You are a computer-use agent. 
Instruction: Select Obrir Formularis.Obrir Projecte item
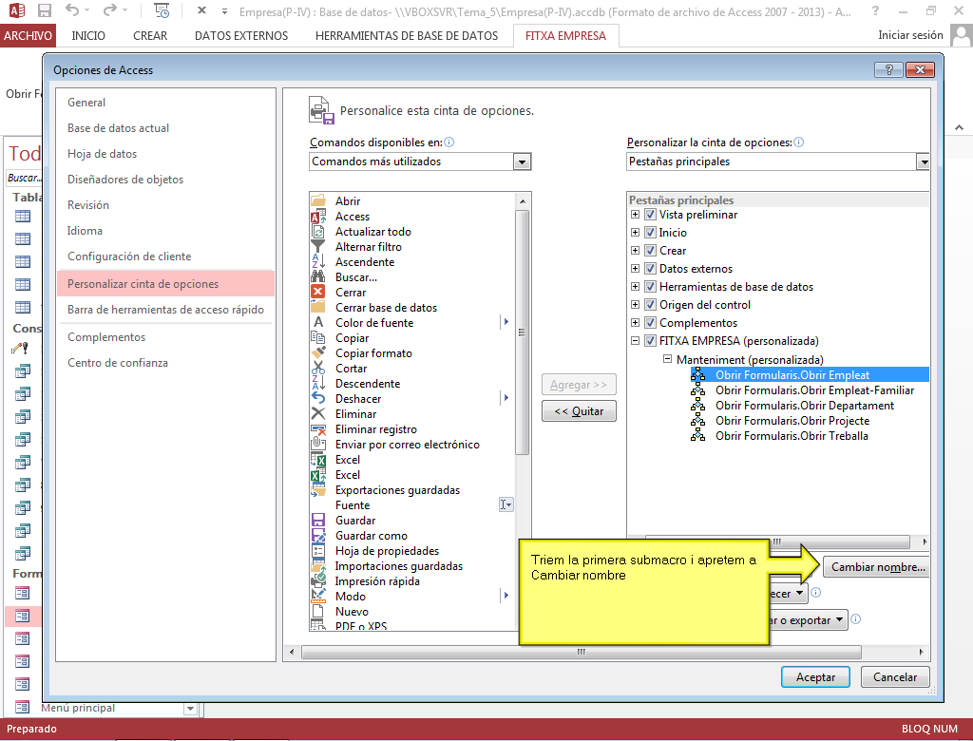[792, 420]
